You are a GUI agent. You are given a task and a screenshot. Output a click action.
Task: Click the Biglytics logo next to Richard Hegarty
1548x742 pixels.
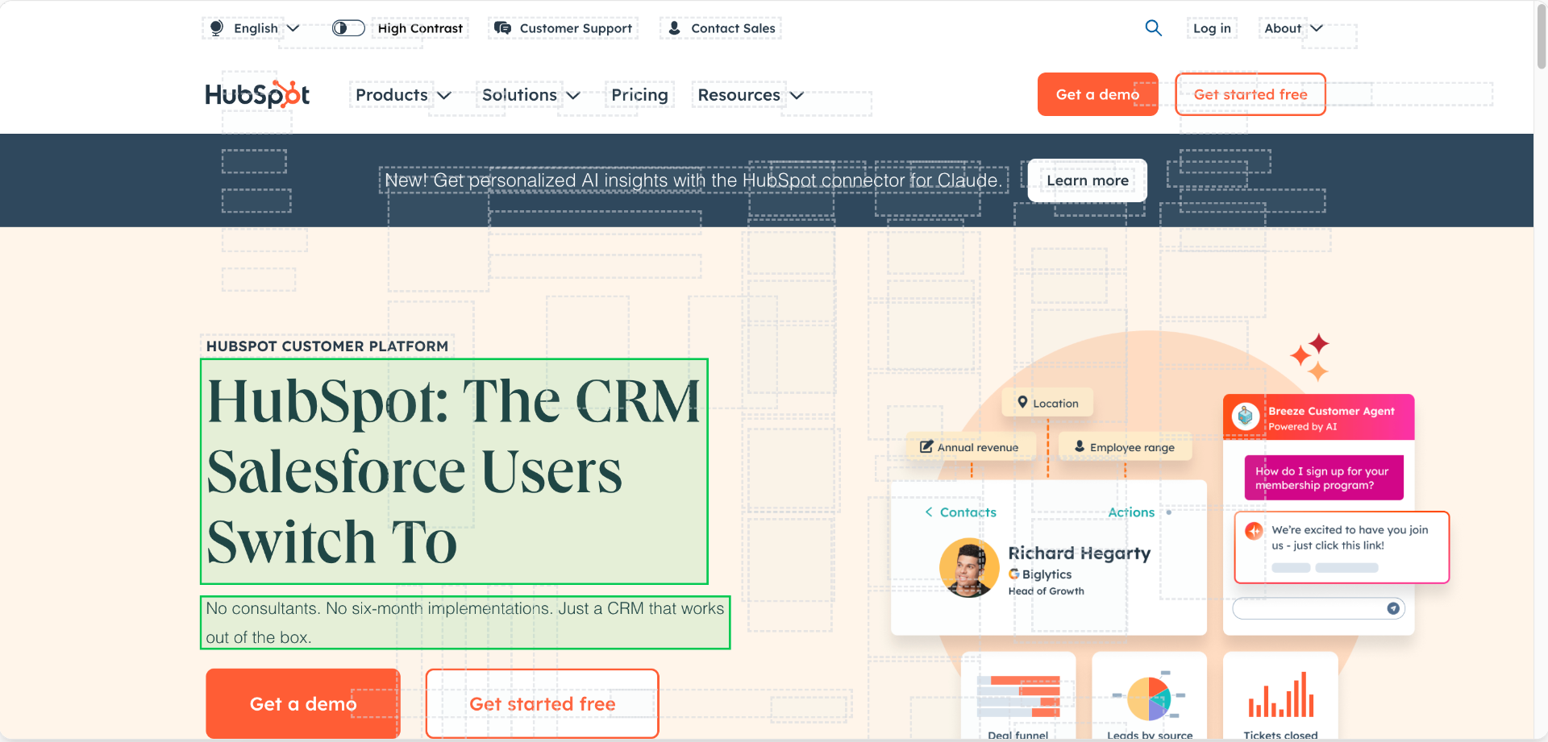[x=1013, y=574]
